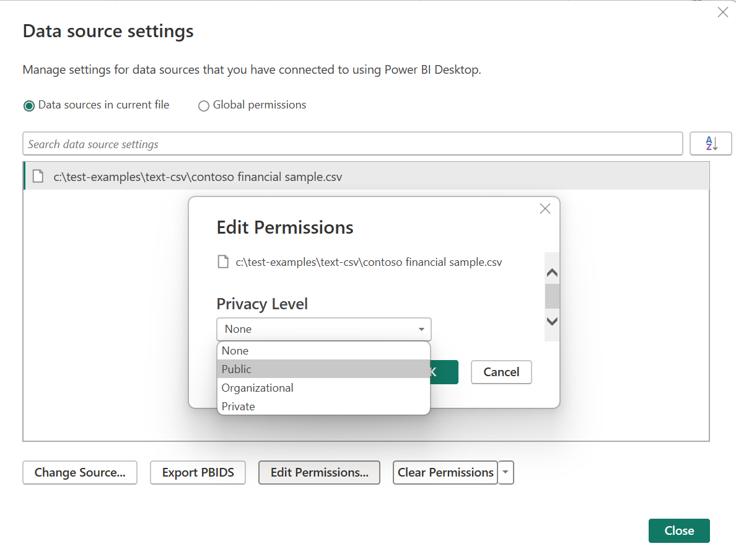Select the Data sources in current file option

pyautogui.click(x=28, y=105)
